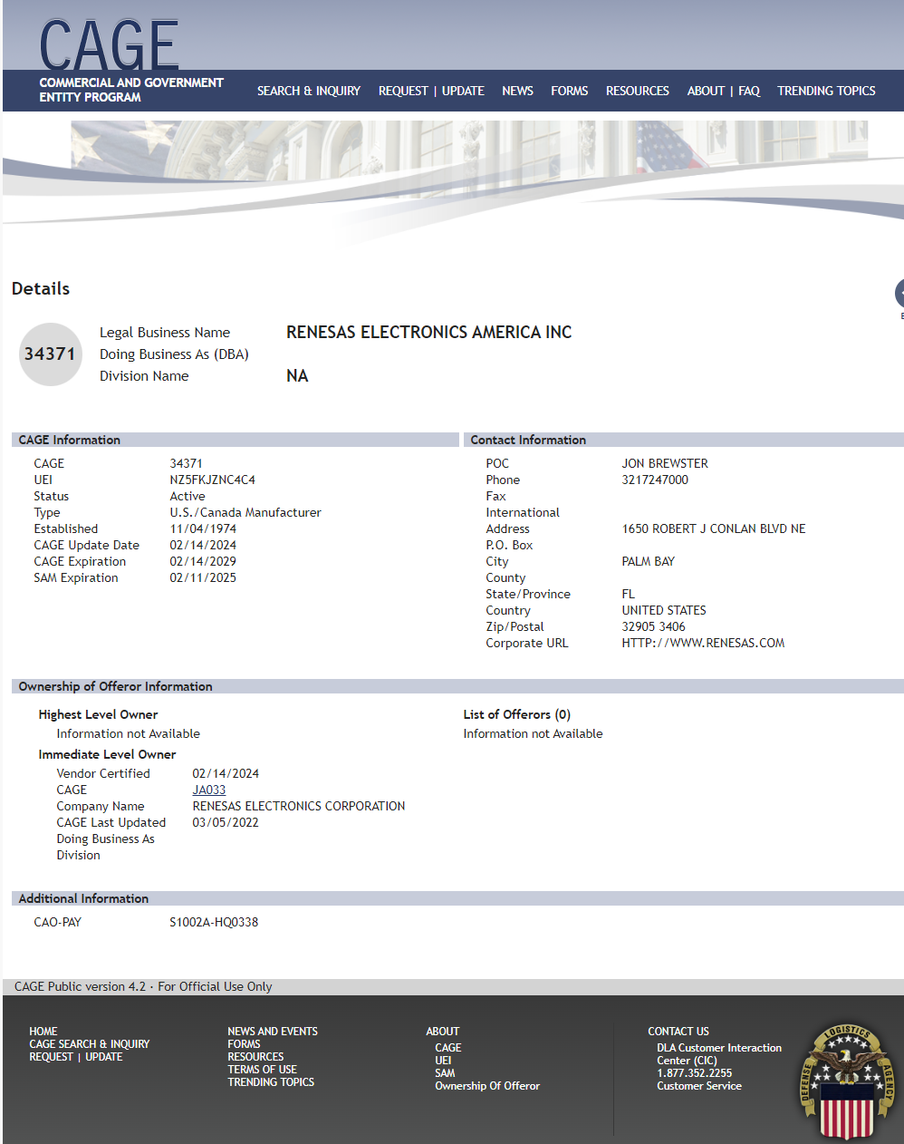
Task: Open the Search & Inquiry top menu
Action: pyautogui.click(x=308, y=91)
